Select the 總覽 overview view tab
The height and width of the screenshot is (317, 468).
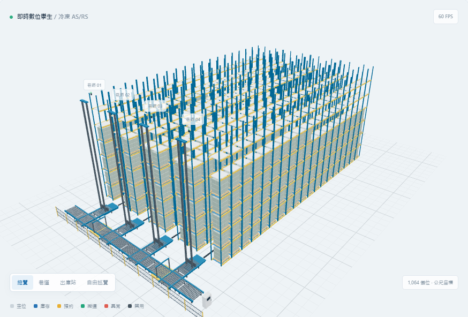coord(22,282)
